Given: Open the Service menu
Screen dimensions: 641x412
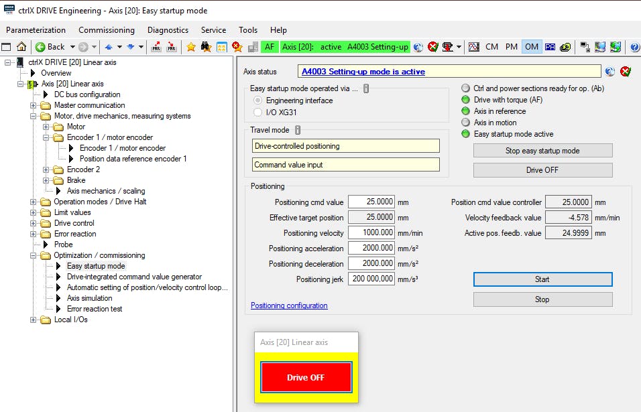Looking at the screenshot, I should (x=213, y=30).
